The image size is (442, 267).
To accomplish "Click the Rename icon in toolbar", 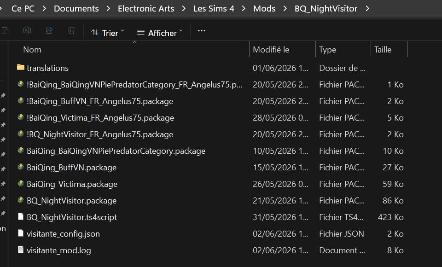I will (27, 30).
